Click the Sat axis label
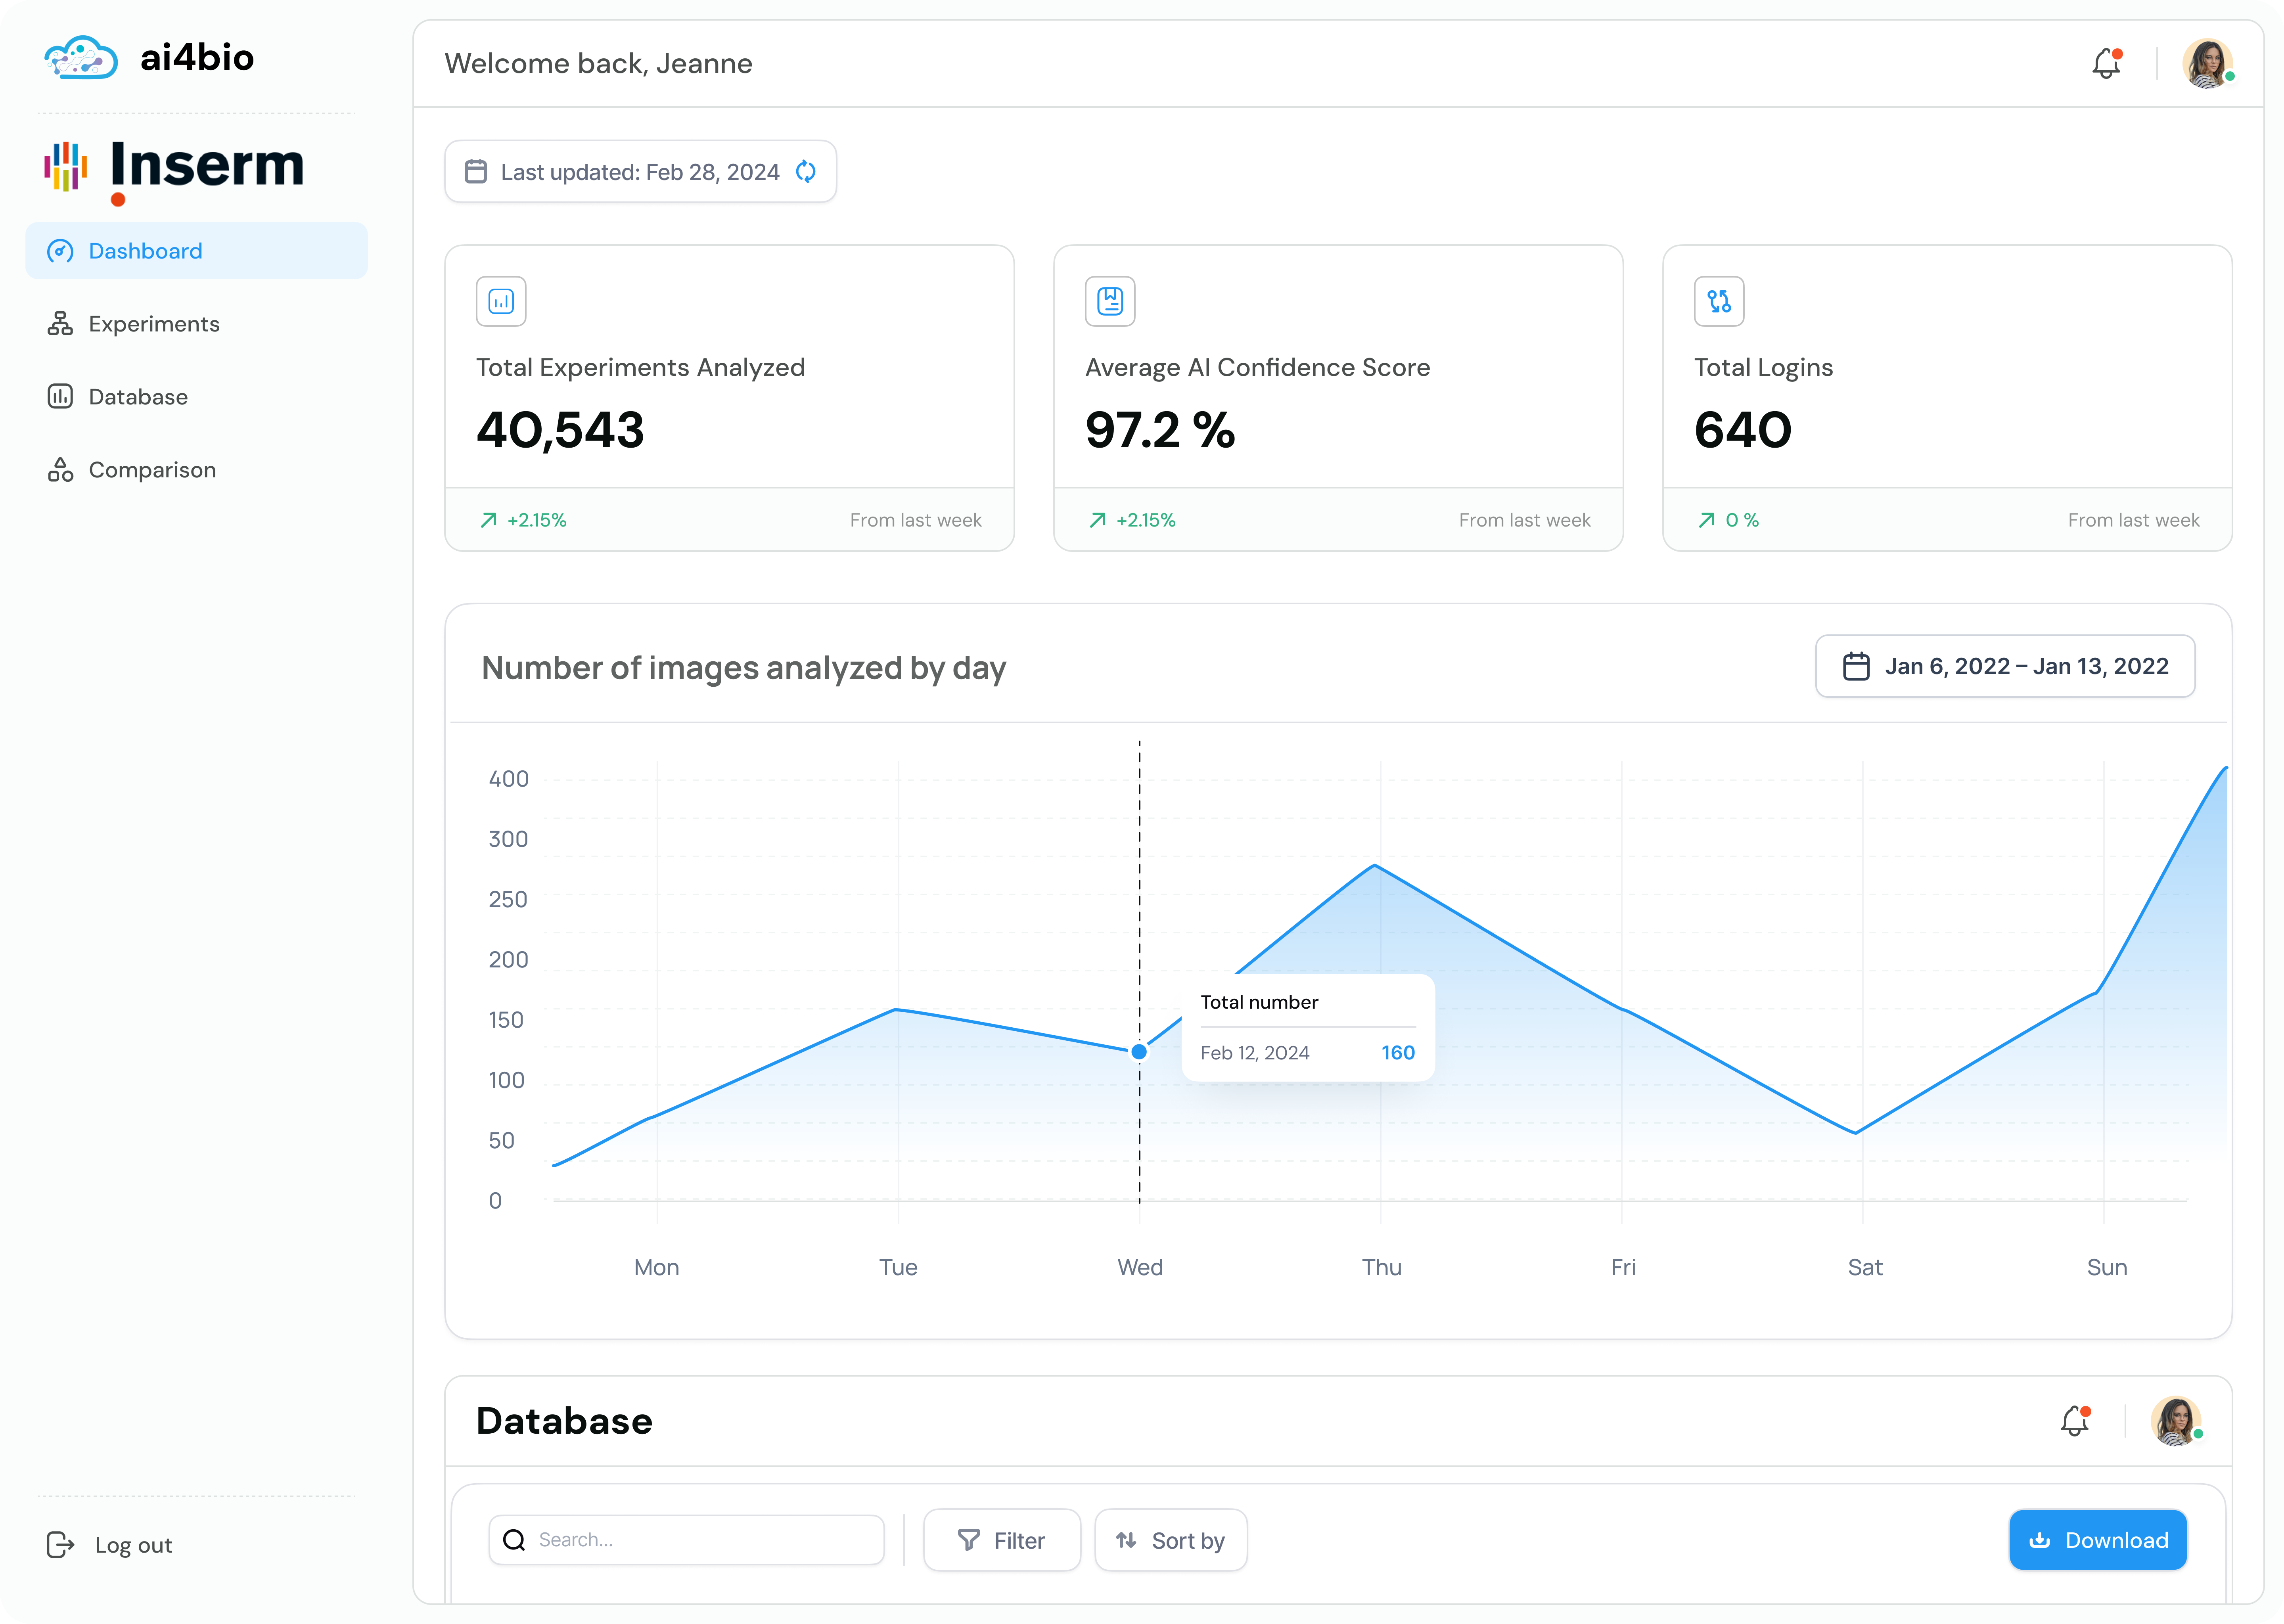The width and height of the screenshot is (2284, 1624). [1865, 1268]
